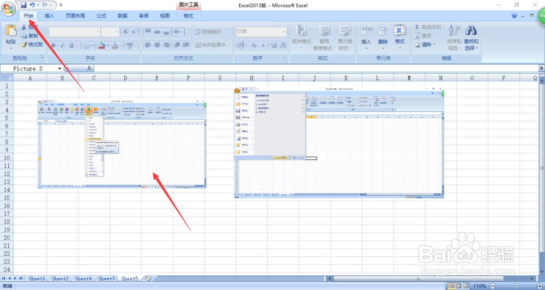Image resolution: width=545 pixels, height=290 pixels.
Task: Open the 格式 (Format) picture tools tab
Action: click(189, 16)
